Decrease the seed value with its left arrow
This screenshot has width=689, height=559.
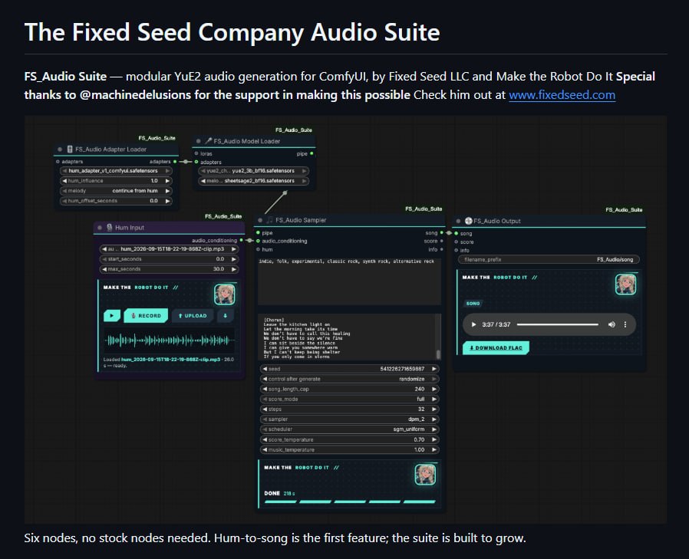point(265,369)
